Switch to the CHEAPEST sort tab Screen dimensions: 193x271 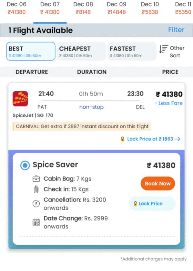point(81,51)
